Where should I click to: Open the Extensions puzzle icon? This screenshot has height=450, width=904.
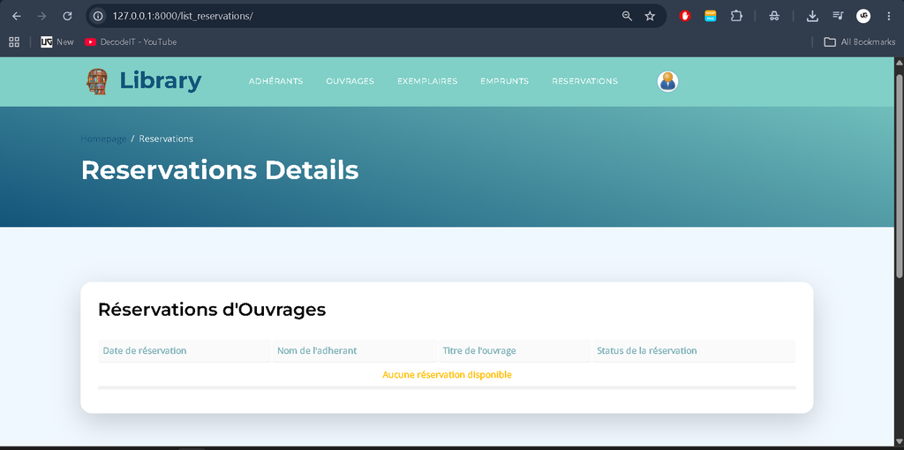point(736,16)
